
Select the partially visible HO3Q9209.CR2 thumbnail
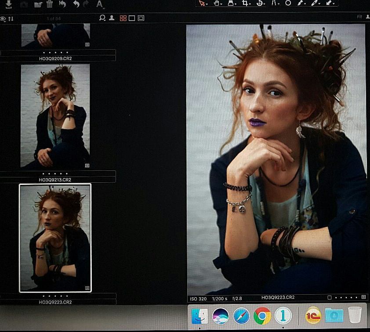pyautogui.click(x=56, y=36)
